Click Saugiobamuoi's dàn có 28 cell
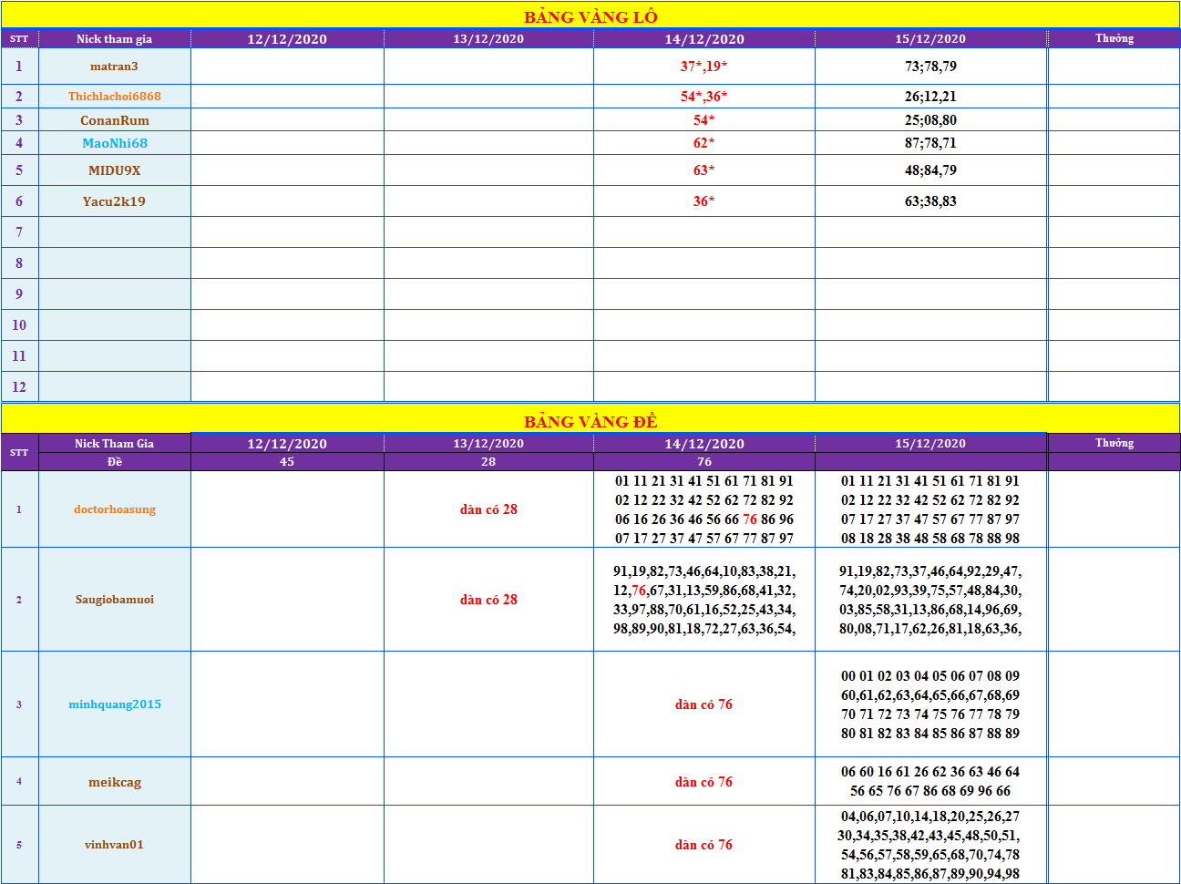Image resolution: width=1181 pixels, height=884 pixels. click(x=488, y=600)
